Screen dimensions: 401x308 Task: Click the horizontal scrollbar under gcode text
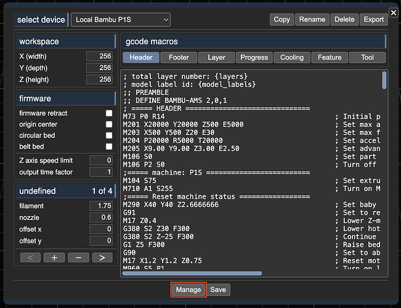point(192,274)
